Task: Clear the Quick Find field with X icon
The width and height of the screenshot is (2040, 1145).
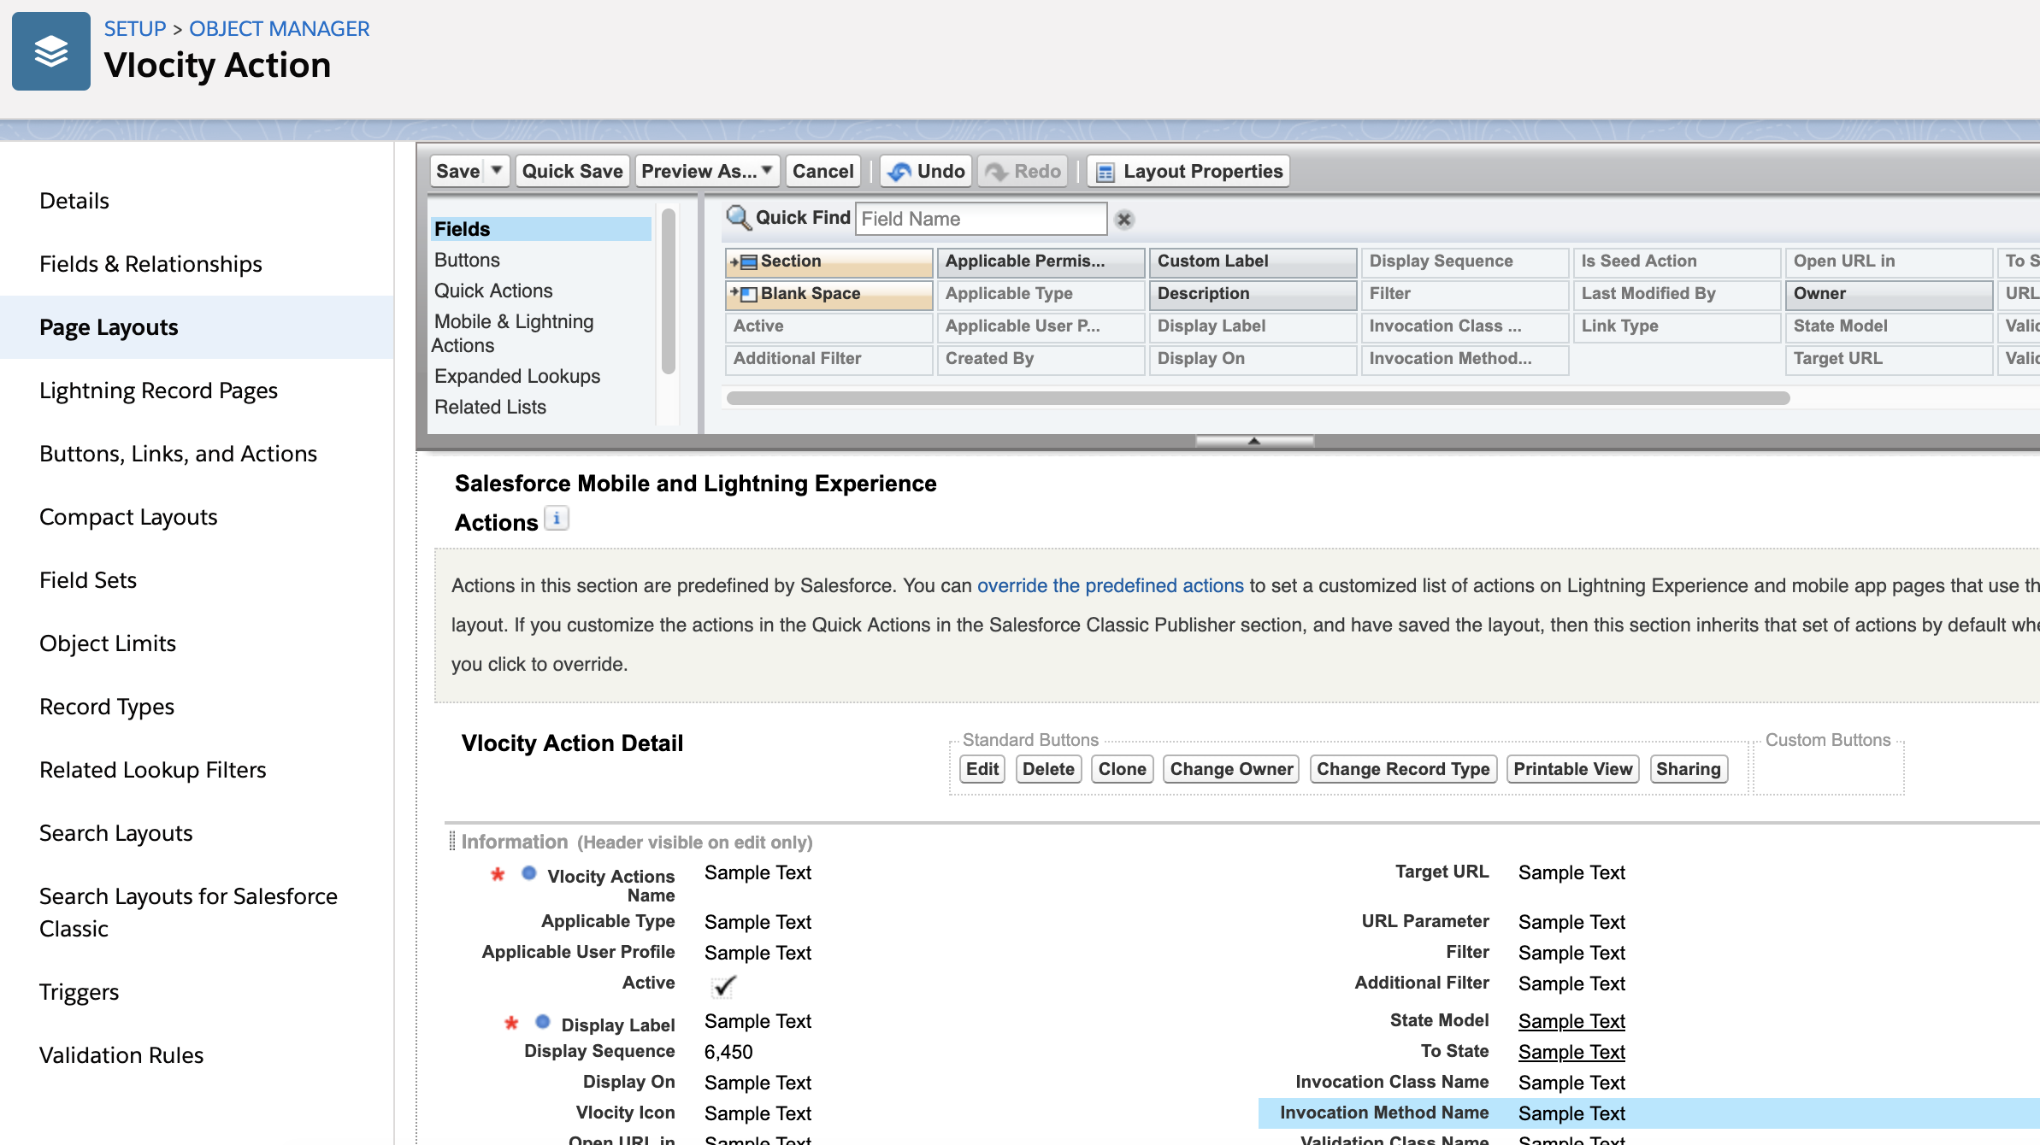Action: (1124, 220)
